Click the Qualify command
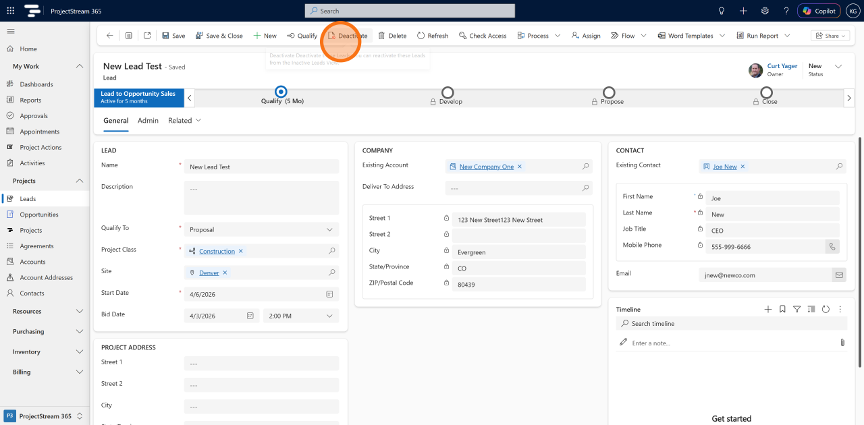This screenshot has height=425, width=864. pyautogui.click(x=302, y=36)
